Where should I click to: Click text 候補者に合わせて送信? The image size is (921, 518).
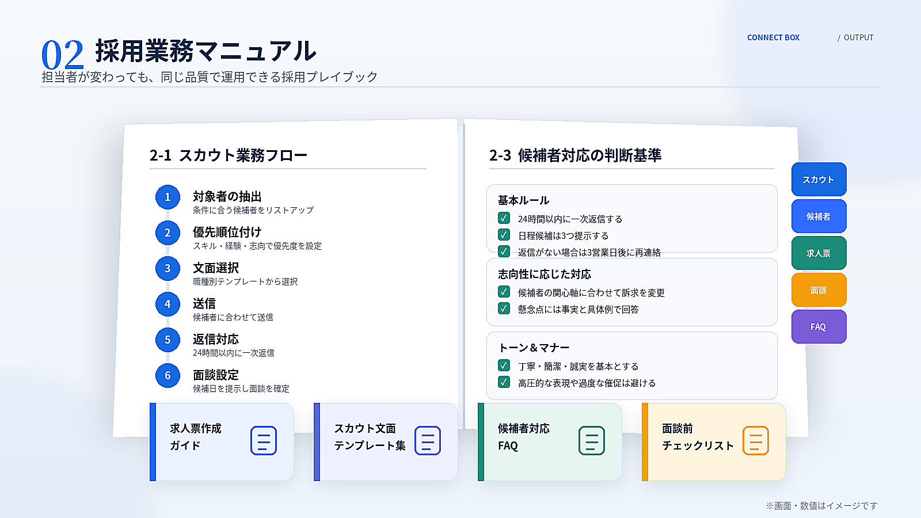point(233,317)
